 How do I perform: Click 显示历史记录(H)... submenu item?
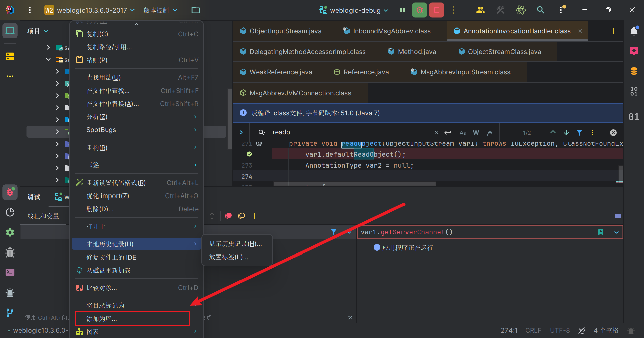(x=237, y=244)
